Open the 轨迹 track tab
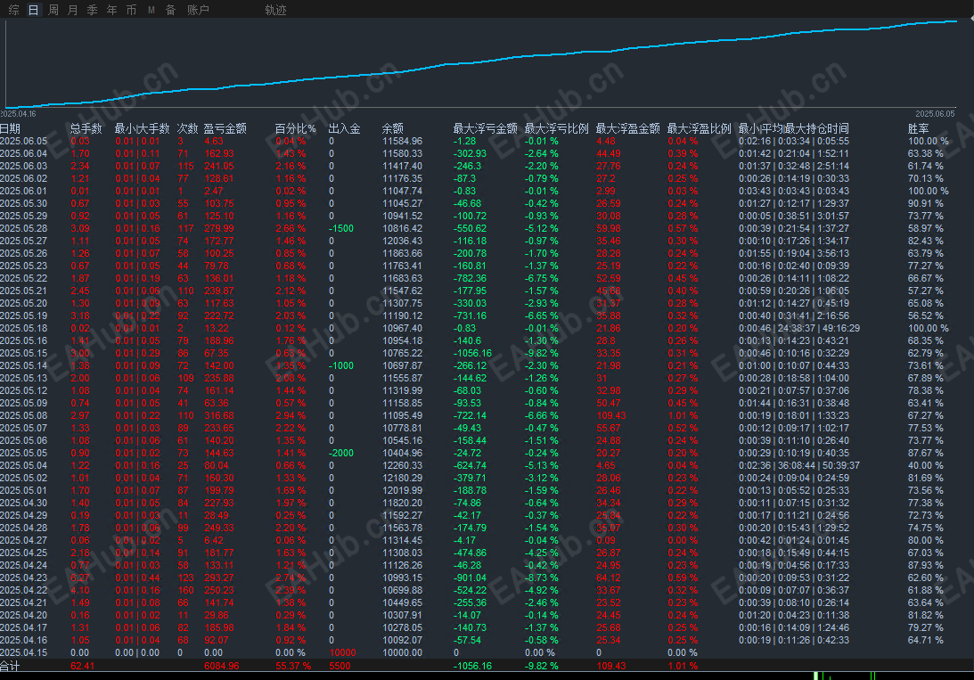 [x=275, y=10]
